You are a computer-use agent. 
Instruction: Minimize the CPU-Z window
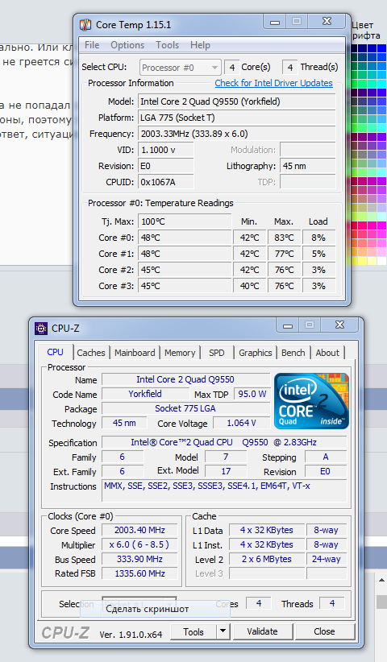[x=288, y=325]
